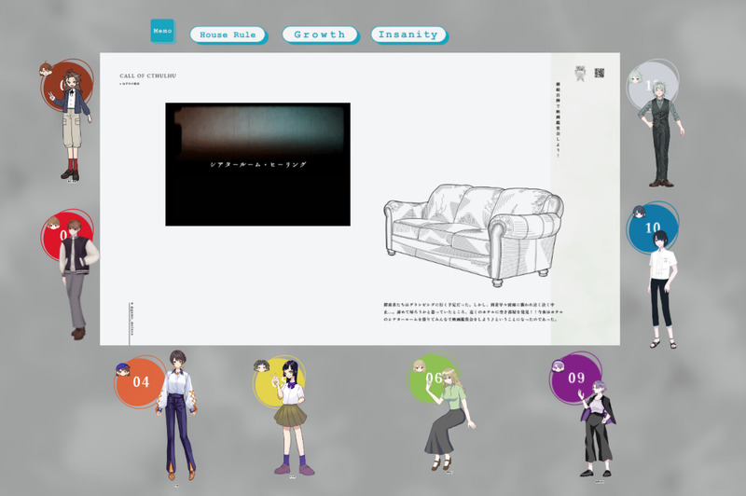
Task: Select the black-haired character in white shirt
Action: tap(662, 290)
